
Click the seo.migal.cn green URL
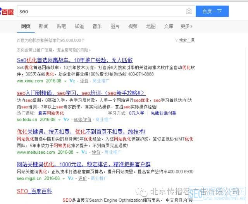[x=29, y=178]
